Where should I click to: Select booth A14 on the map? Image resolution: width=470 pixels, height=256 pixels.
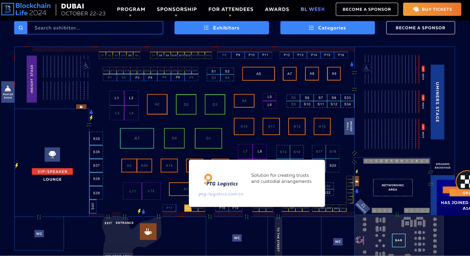point(169,165)
